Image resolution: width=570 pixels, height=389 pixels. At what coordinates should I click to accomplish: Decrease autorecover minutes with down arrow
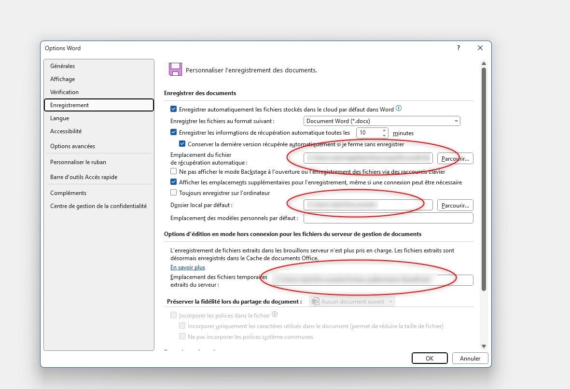tap(384, 135)
